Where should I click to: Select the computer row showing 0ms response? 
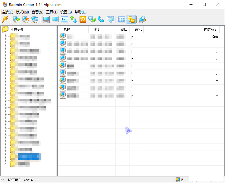coord(139,37)
